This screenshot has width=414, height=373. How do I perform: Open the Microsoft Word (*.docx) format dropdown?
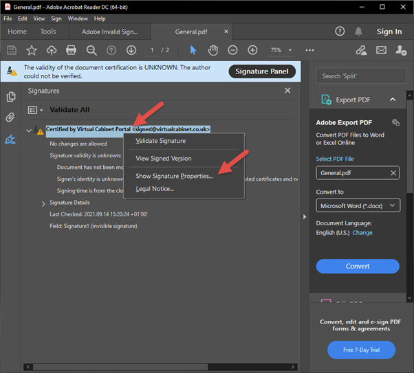[358, 205]
